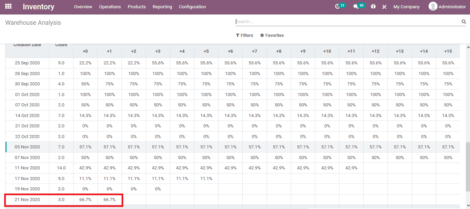Click the 3.0 count for 21 Nov 2020
The image size is (470, 209).
(x=61, y=200)
